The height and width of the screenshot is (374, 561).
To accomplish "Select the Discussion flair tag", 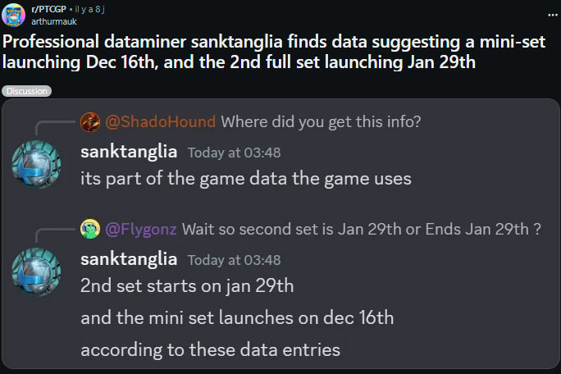I will [26, 91].
